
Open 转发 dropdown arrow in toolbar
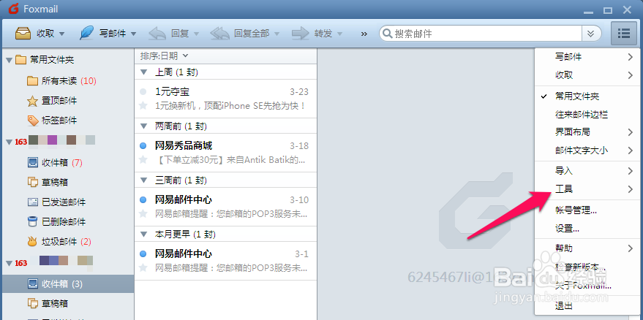(x=339, y=34)
